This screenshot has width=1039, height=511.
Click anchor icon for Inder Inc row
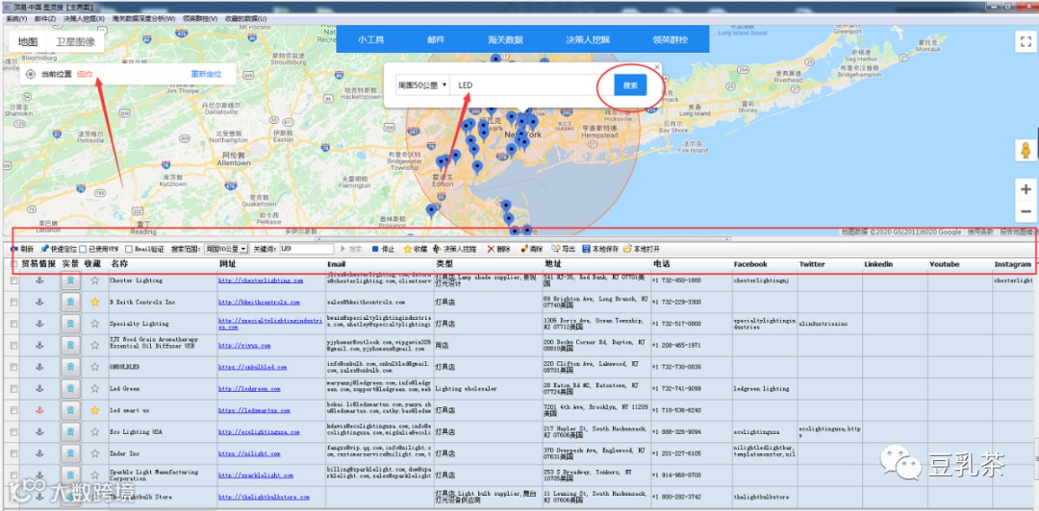39,453
